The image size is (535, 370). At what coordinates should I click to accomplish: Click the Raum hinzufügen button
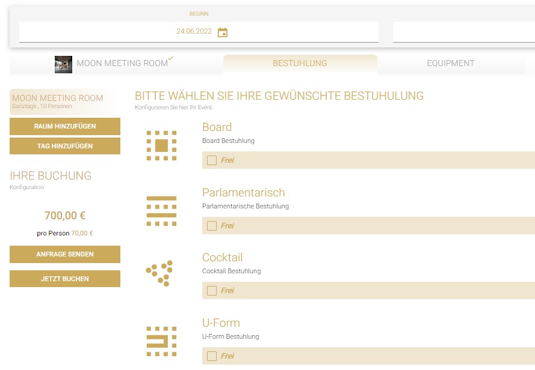65,126
